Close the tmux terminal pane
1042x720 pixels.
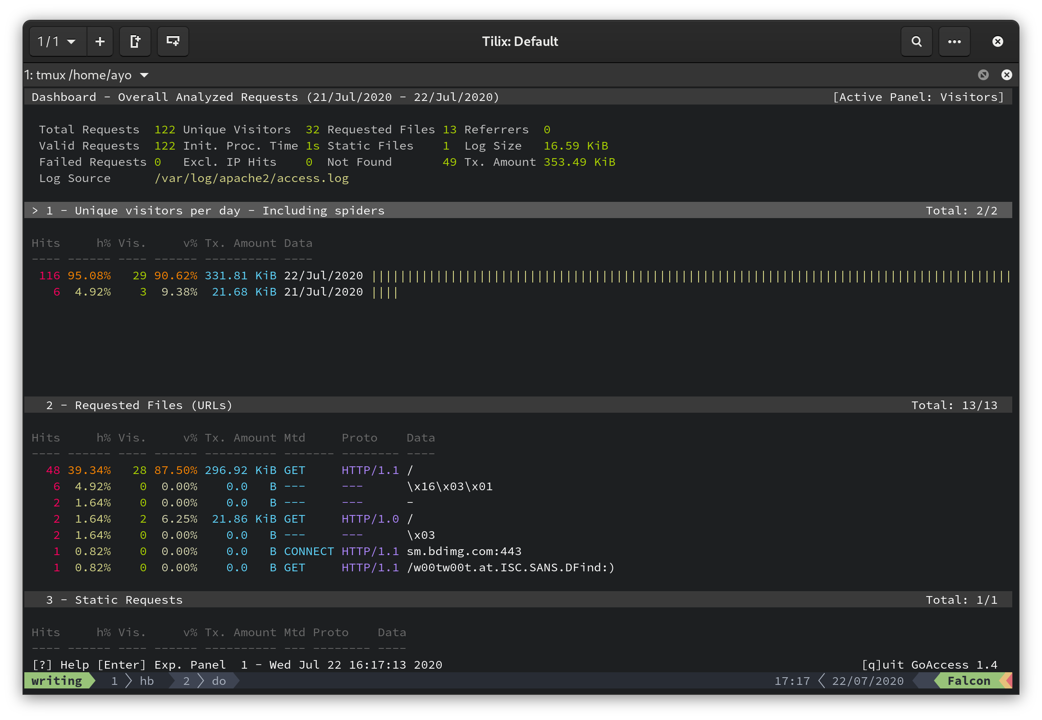tap(1006, 75)
